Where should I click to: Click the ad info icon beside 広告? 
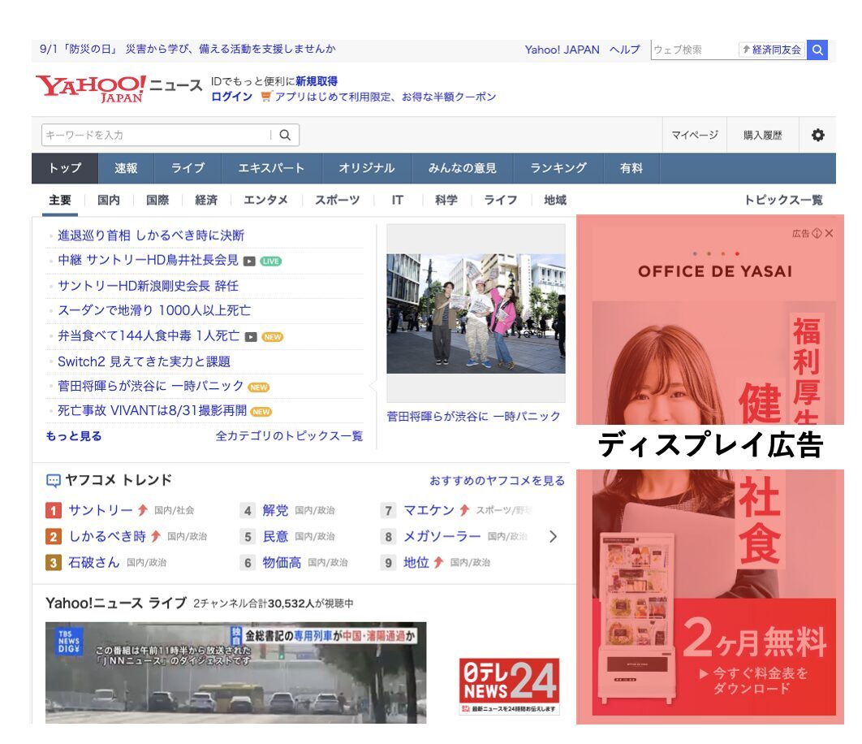pos(817,233)
